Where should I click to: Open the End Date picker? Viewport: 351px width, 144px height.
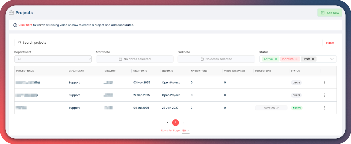pyautogui.click(x=216, y=59)
